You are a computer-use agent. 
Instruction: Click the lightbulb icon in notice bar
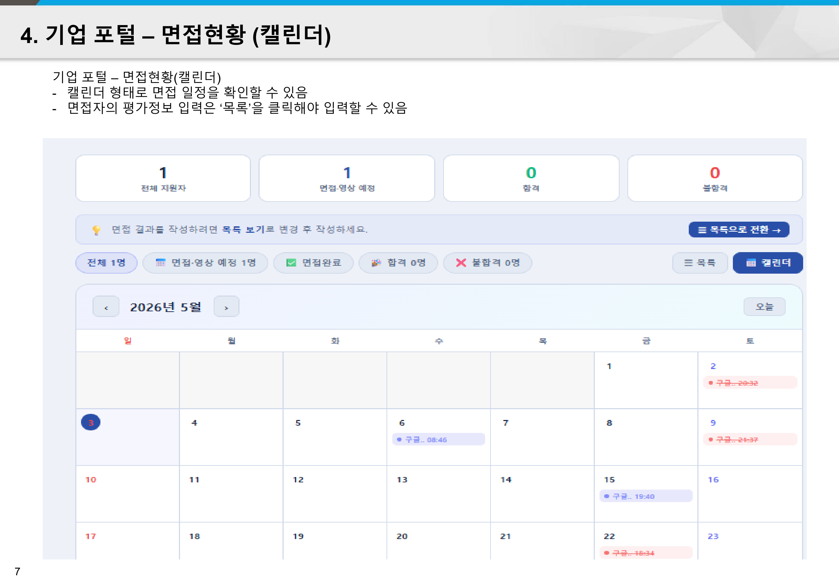96,230
